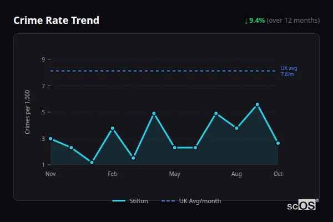Click the 'Crime Rate Trend' heading
Viewport: 333px width, 222px height.
click(56, 21)
